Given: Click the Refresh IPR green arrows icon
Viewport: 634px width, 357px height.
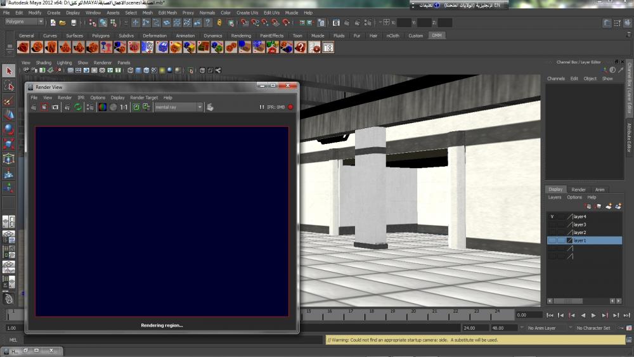Looking at the screenshot, I should [x=78, y=107].
